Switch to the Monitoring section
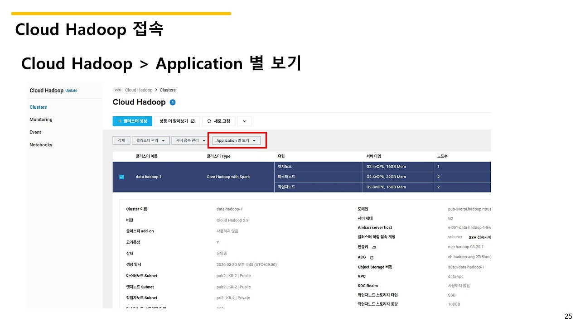Image resolution: width=580 pixels, height=326 pixels. 41,119
